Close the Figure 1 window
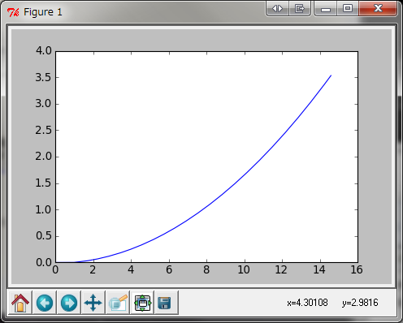 point(378,9)
